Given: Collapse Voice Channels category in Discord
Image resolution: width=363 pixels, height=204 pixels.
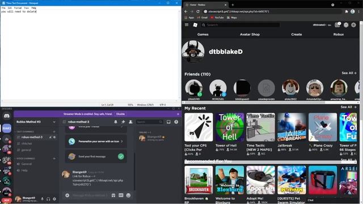Looking at the screenshot, I should pos(26,159).
